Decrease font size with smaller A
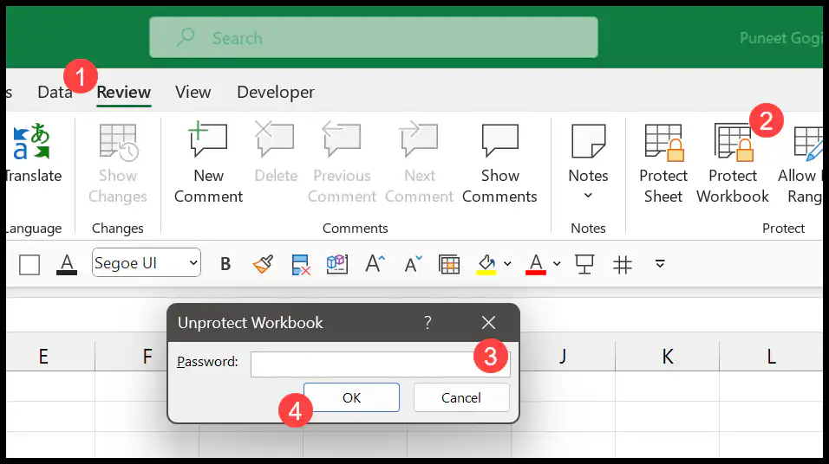 click(413, 263)
